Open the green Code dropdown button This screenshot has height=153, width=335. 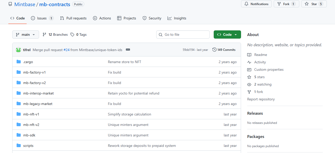tap(227, 34)
